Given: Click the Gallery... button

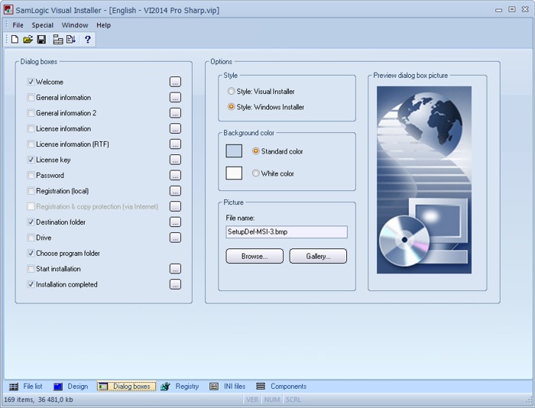Looking at the screenshot, I should tap(318, 256).
